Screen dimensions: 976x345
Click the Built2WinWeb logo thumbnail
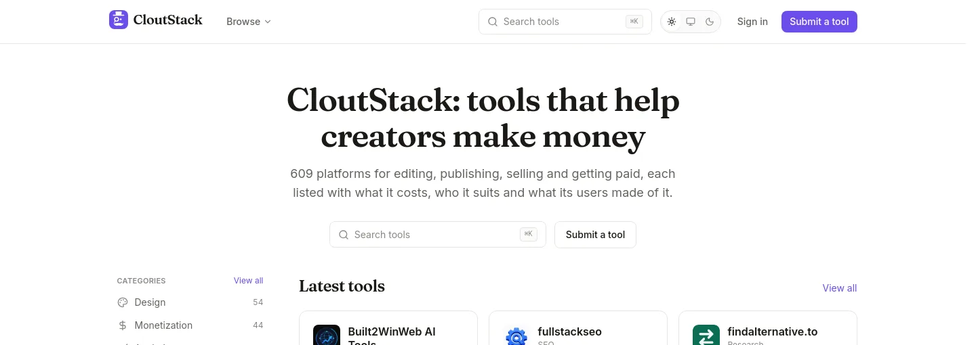pyautogui.click(x=327, y=335)
